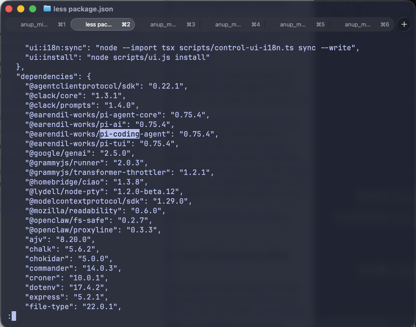
Task: Click the "@homebridge/ciao" dependency line
Action: (86, 182)
